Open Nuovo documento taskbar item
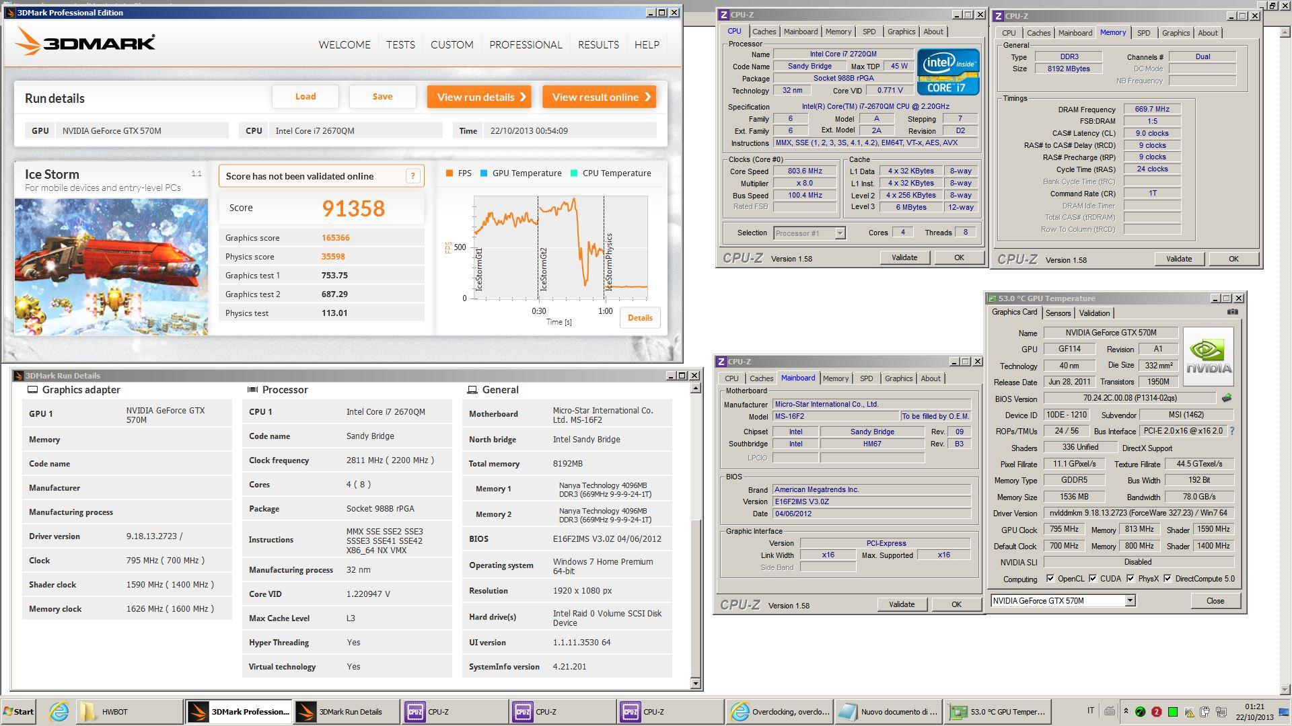1292x726 pixels. pos(888,711)
